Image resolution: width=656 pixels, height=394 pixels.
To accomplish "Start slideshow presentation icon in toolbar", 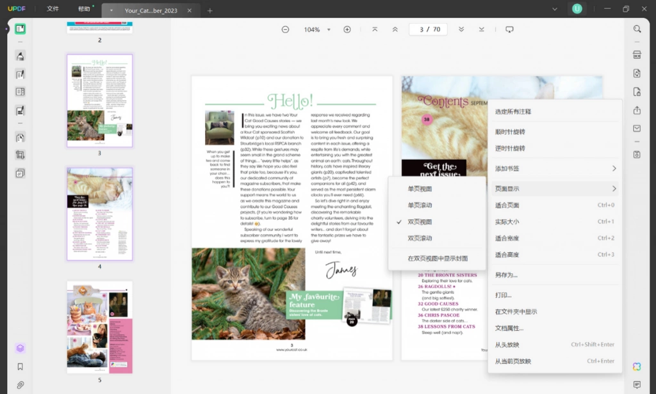I will tap(509, 29).
